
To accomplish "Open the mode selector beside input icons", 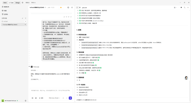I will point(41,98).
